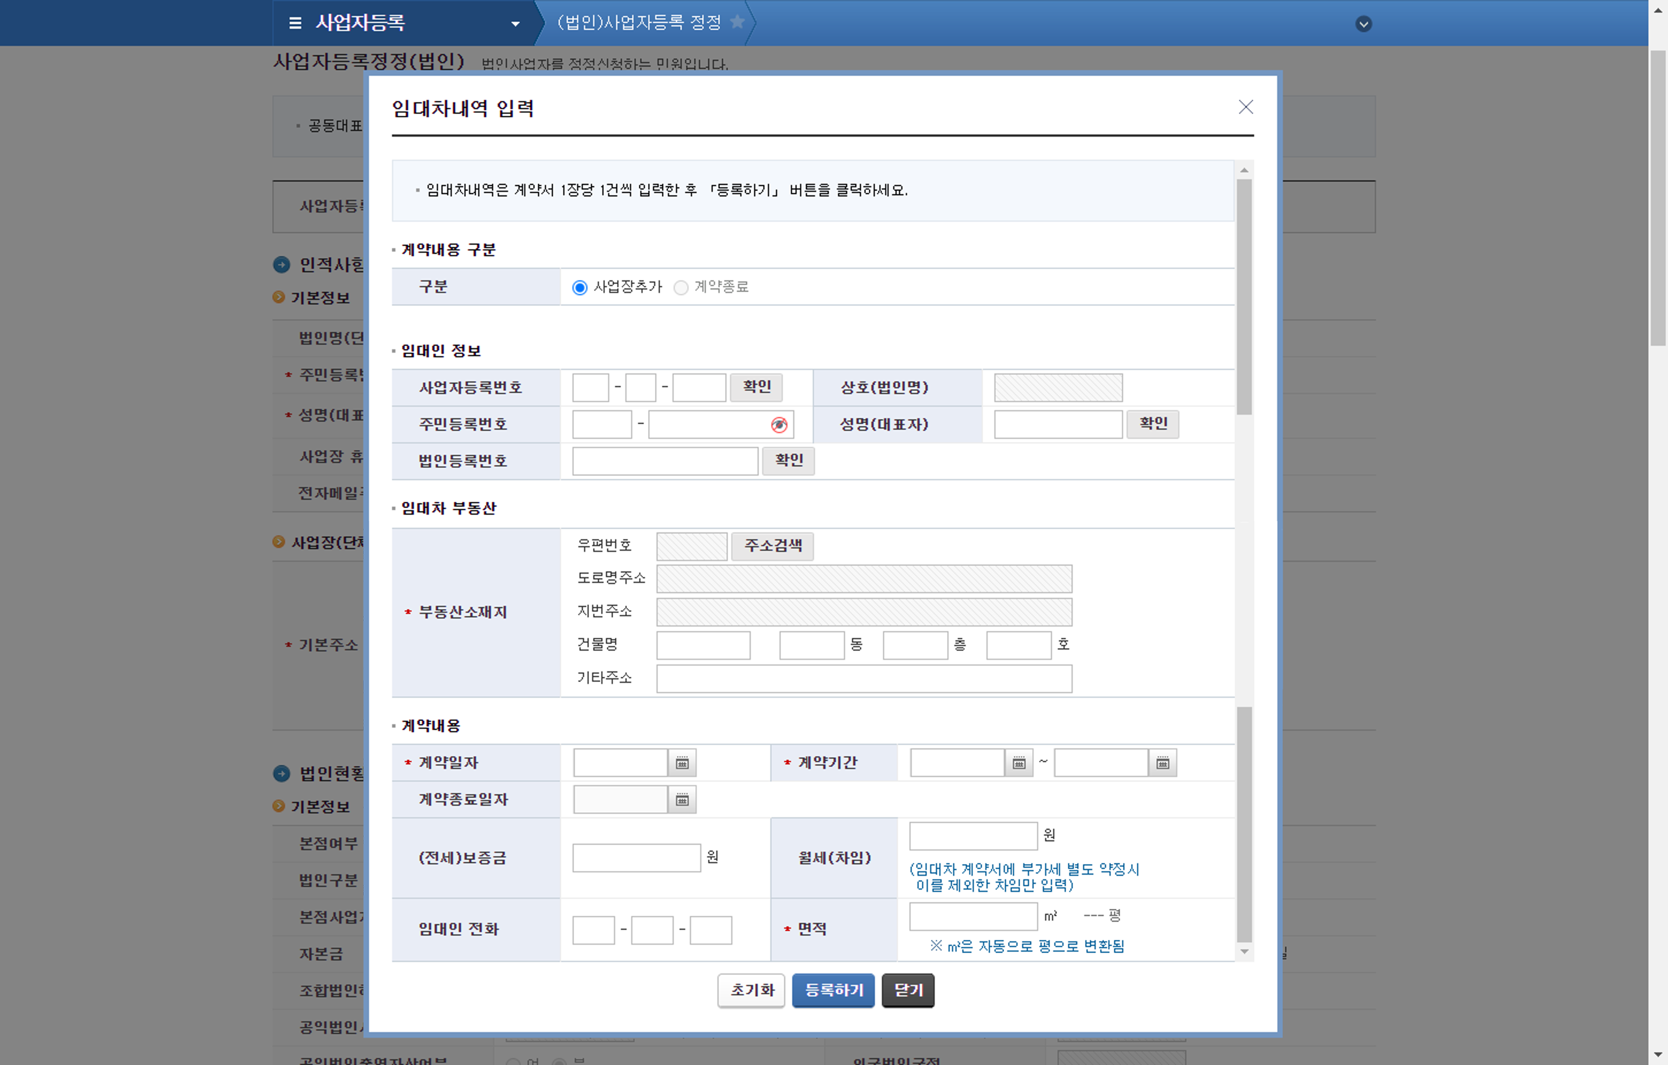This screenshot has width=1668, height=1065.
Task: Click the 기타주소 input field
Action: coord(864,679)
